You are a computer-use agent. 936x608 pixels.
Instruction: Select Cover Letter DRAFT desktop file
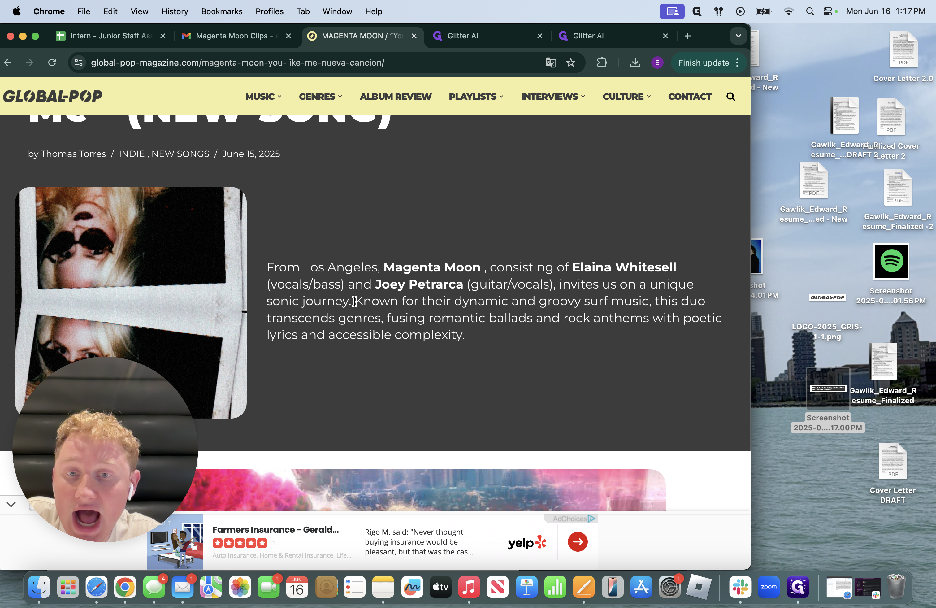tap(892, 474)
